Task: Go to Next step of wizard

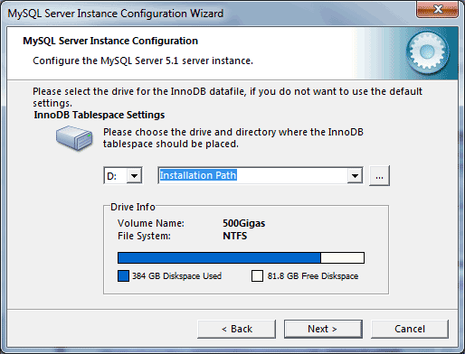Action: coord(323,329)
